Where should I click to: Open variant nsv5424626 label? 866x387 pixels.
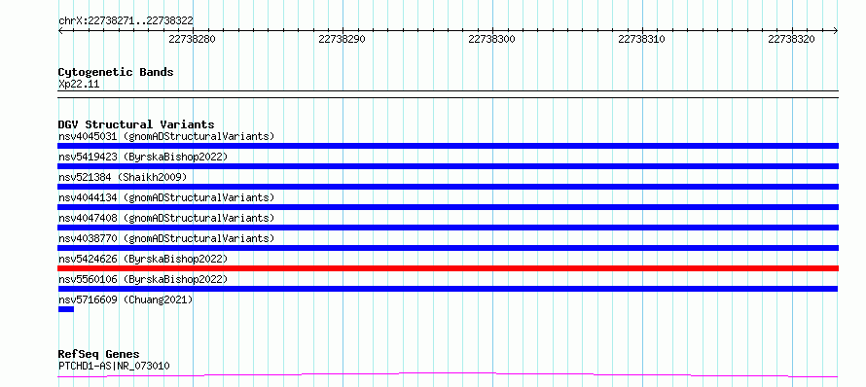click(143, 259)
